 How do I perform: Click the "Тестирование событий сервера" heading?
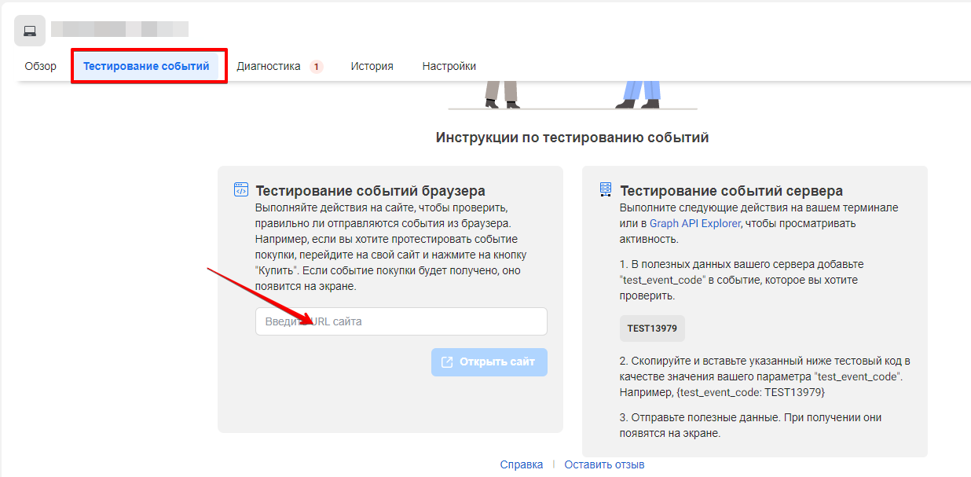point(731,190)
